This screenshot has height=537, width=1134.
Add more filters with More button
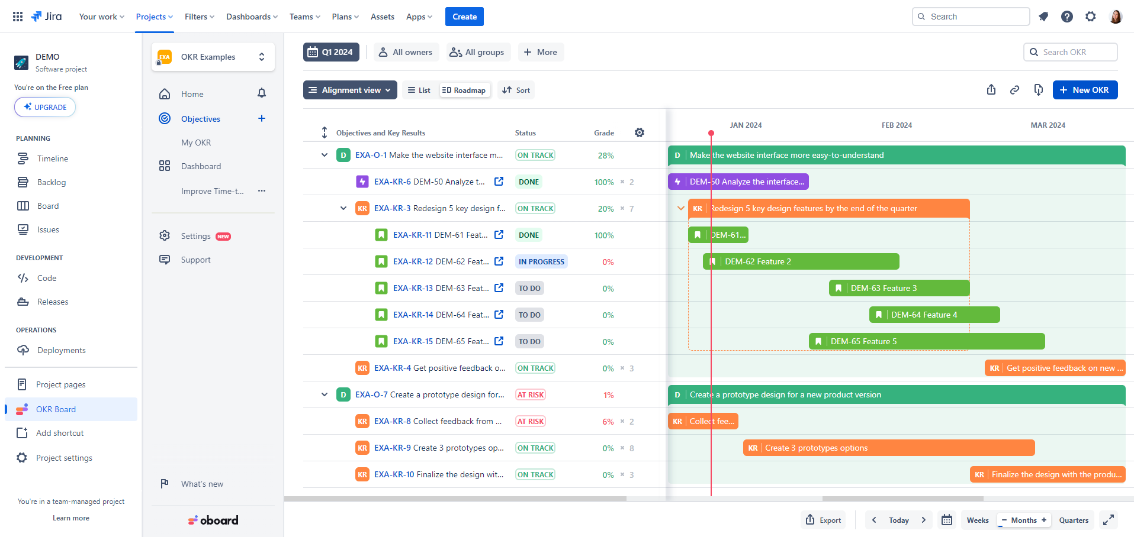pos(541,52)
